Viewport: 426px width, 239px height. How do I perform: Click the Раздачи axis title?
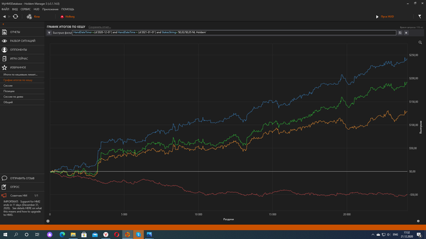coord(228,219)
